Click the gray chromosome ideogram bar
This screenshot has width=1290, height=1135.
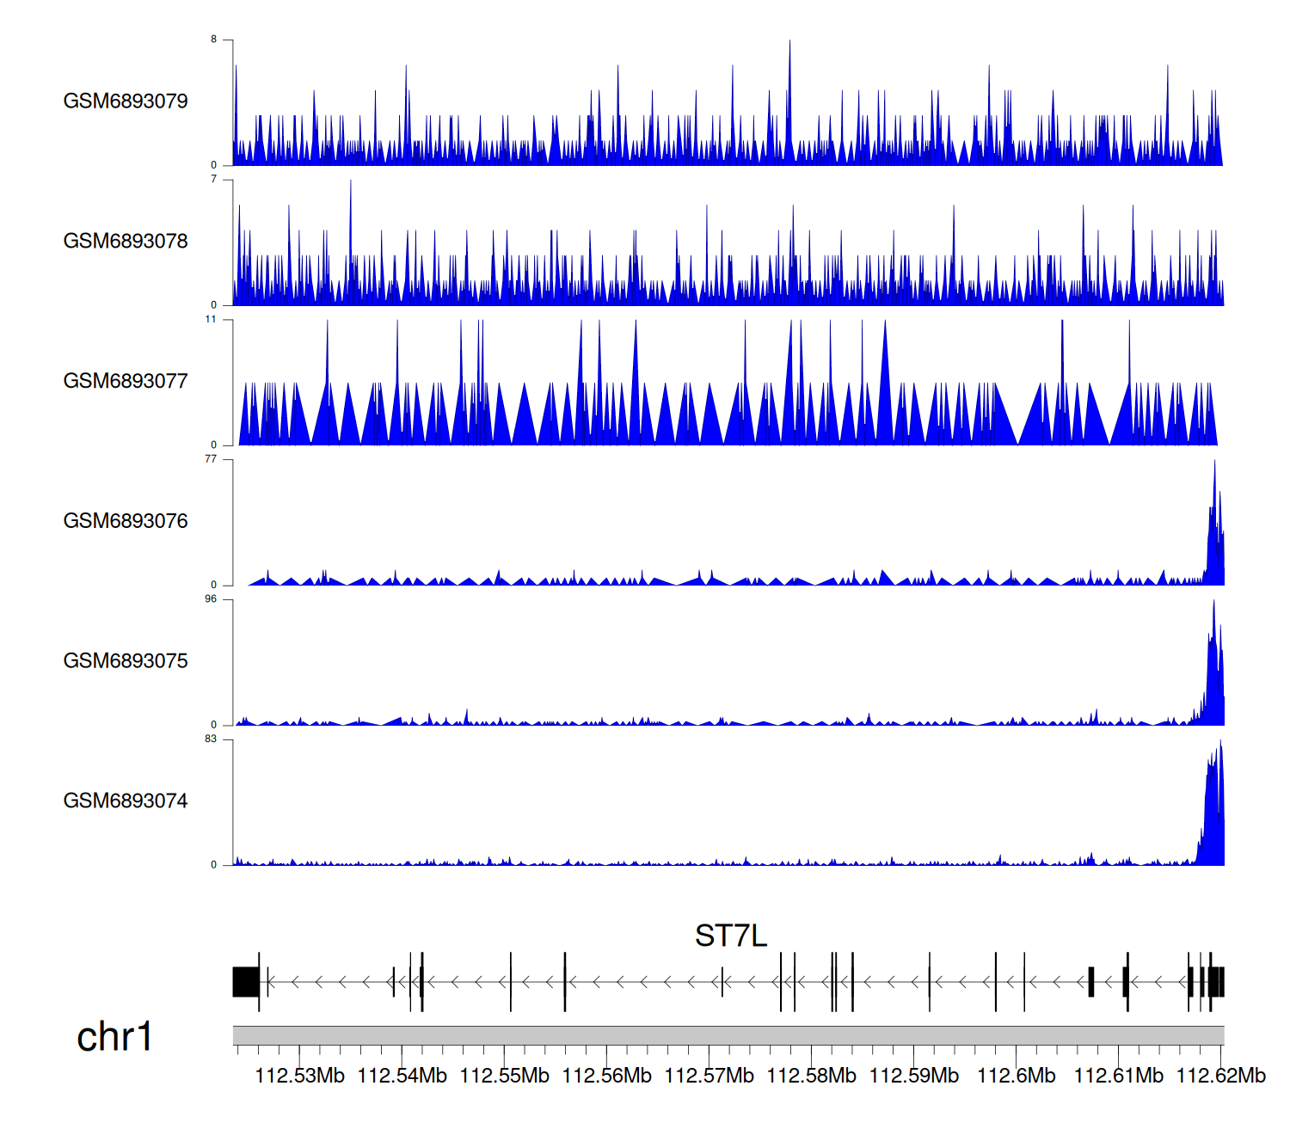click(x=728, y=1035)
